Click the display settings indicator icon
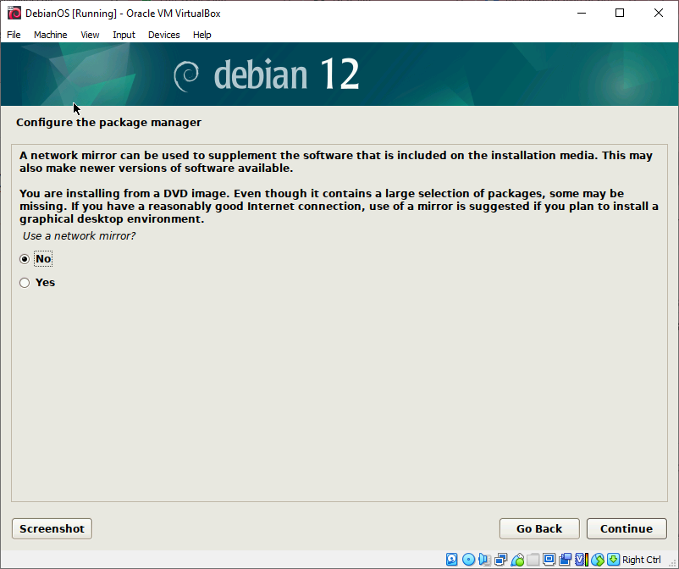 tap(549, 560)
